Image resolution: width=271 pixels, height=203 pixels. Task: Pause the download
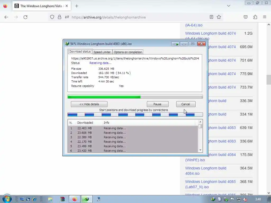click(157, 104)
